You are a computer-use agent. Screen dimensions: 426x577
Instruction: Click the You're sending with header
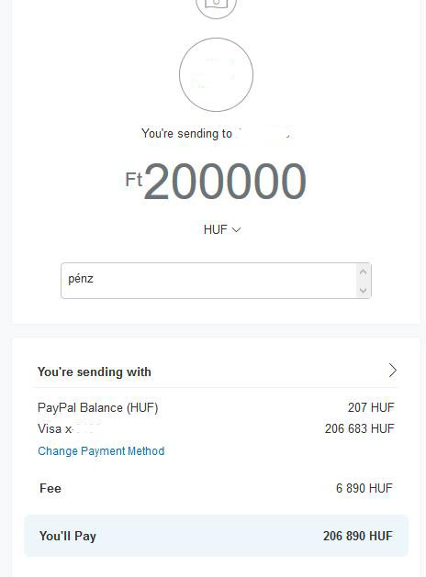coord(95,372)
